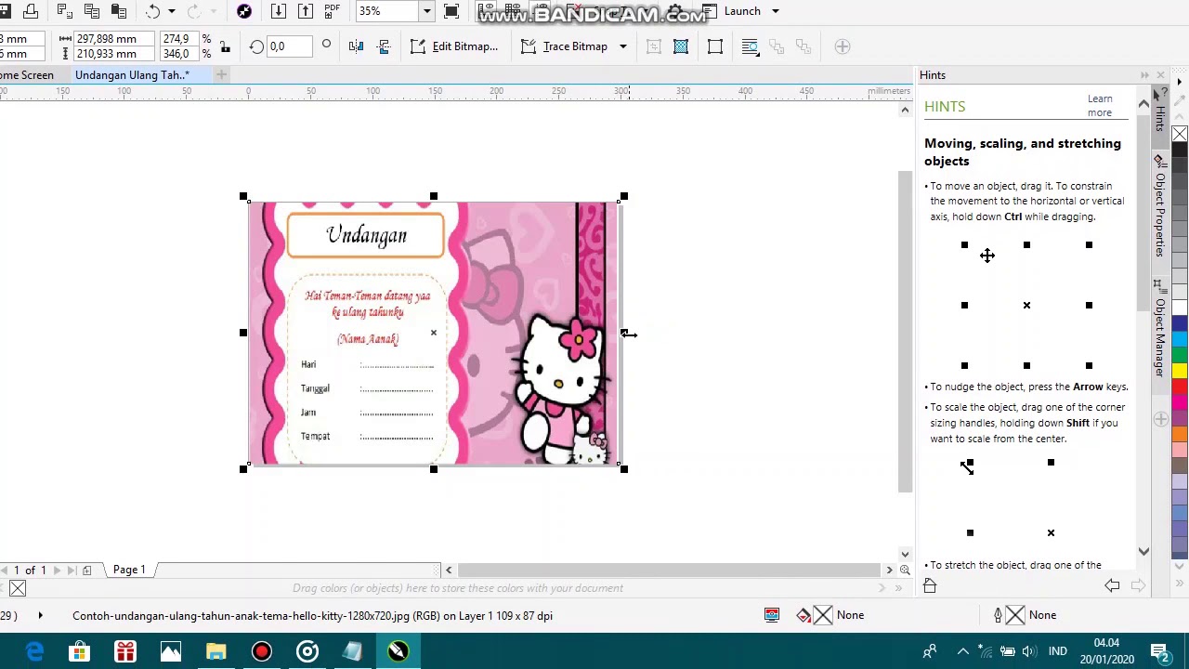Open a new document tab with plus
This screenshot has width=1189, height=669.
(x=221, y=74)
